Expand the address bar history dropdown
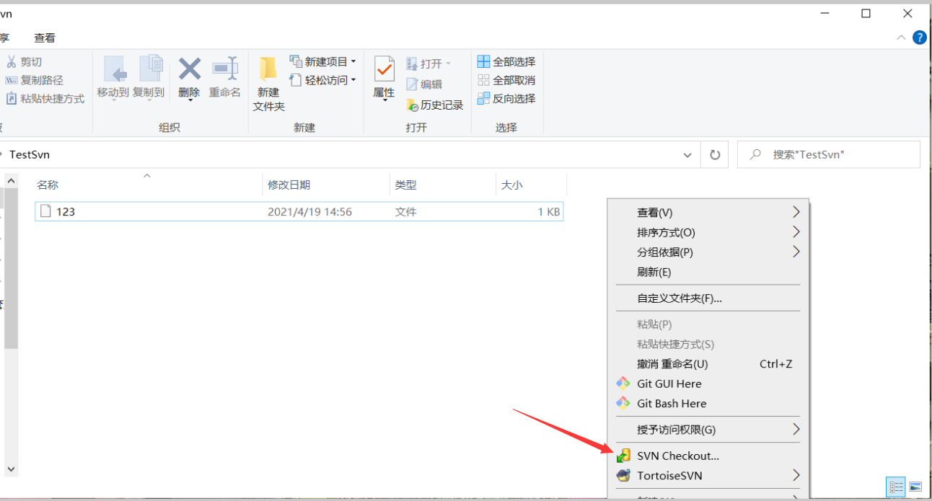Screen dimensions: 932x501 (687, 155)
